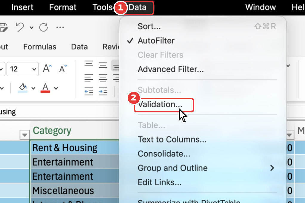Image resolution: width=305 pixels, height=203 pixels.
Task: Open the Insert menu in menu bar
Action: 22,7
